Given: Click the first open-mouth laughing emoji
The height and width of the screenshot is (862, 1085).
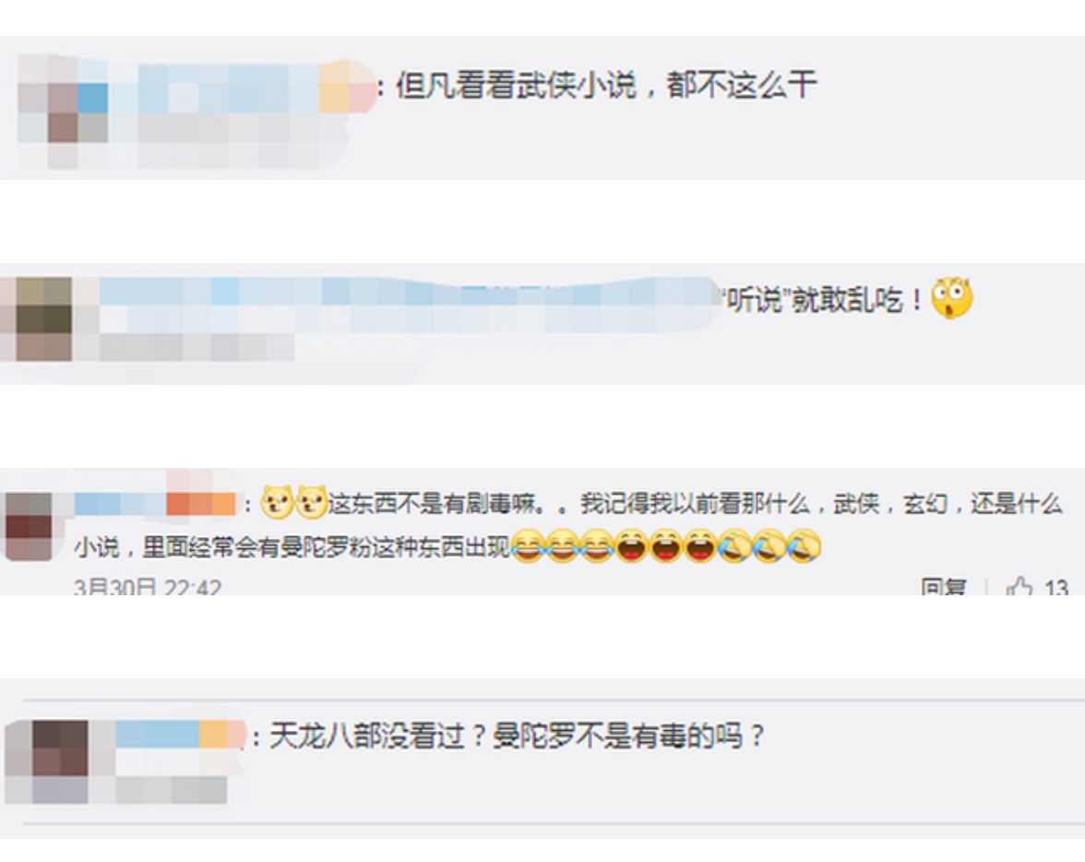Looking at the screenshot, I should [631, 546].
